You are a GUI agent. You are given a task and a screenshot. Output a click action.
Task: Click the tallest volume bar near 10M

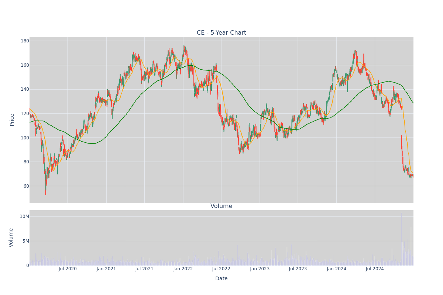[401, 239]
